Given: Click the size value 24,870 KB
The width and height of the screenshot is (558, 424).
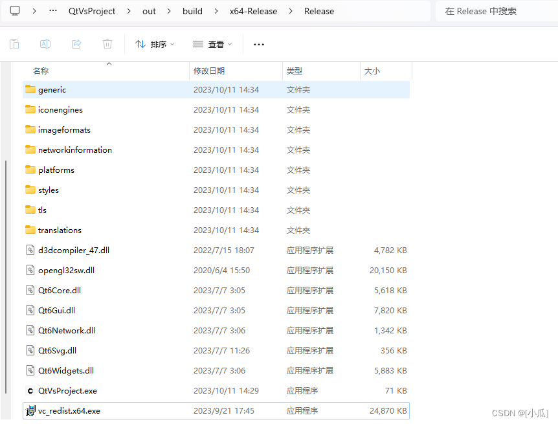Looking at the screenshot, I should (x=388, y=411).
